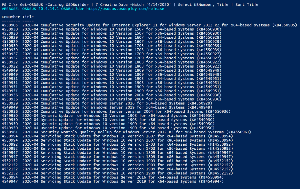Select Servicing Stack Update Version 1703 x86 row

(117, 149)
